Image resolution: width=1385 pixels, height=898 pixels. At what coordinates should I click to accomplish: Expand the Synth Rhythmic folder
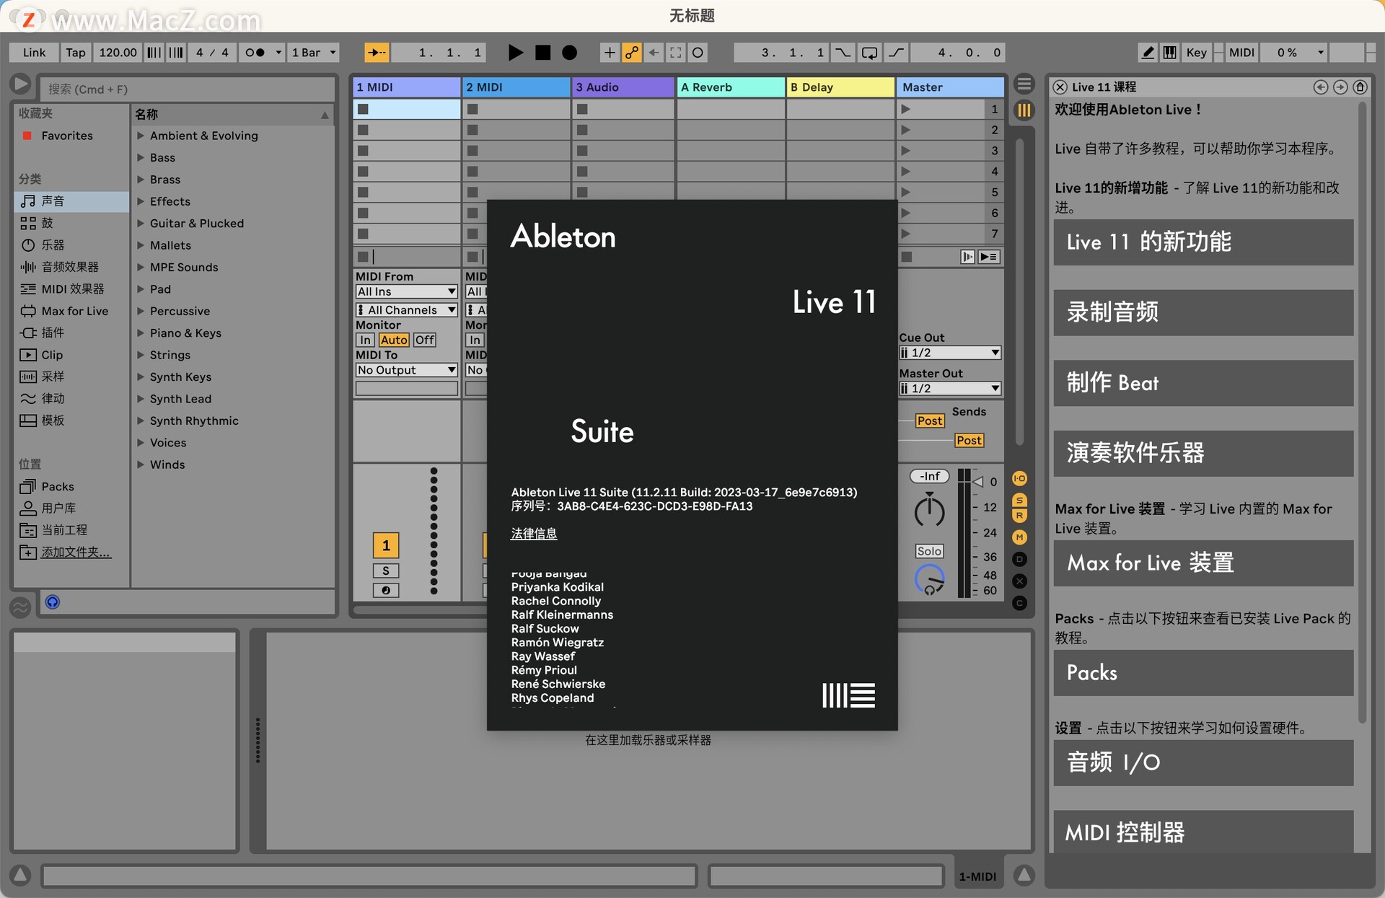click(141, 421)
